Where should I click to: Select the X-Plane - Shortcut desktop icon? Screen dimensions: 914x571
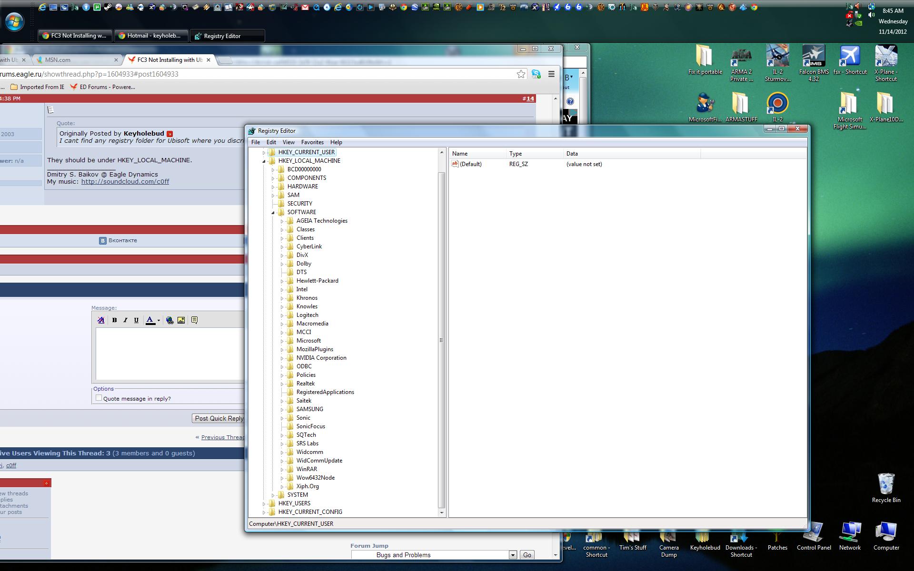(886, 63)
